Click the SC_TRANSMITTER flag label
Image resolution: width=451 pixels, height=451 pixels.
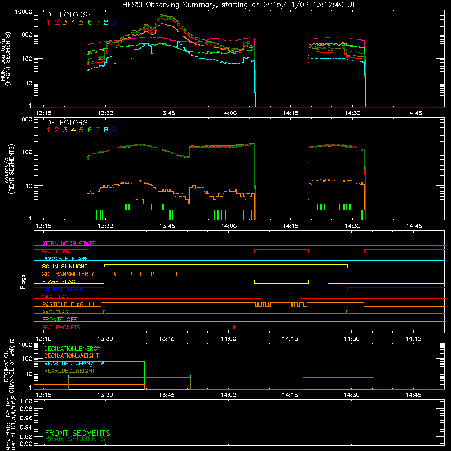(65, 274)
